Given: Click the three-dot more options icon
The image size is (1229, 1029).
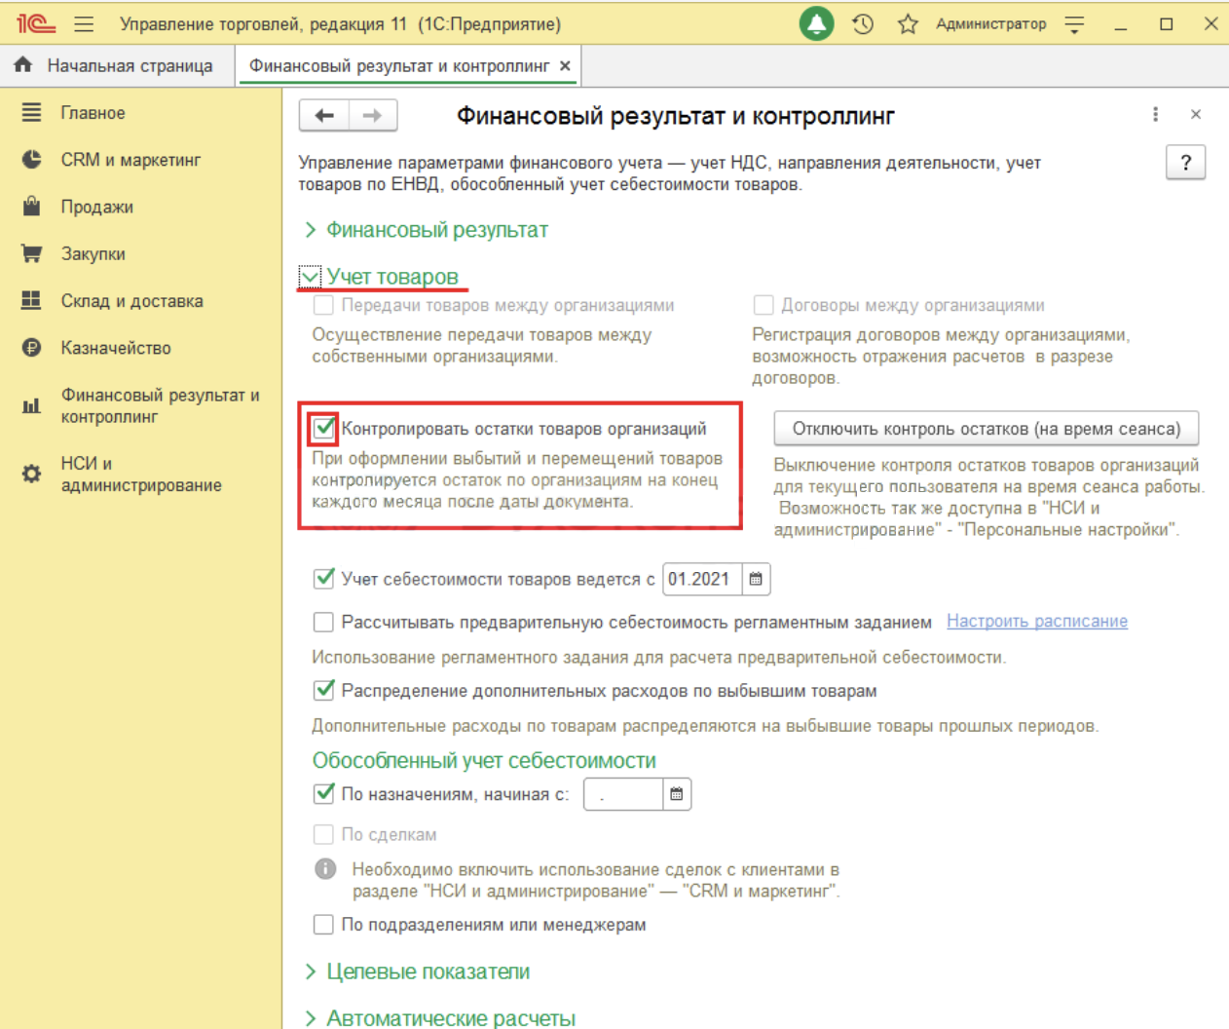Looking at the screenshot, I should pyautogui.click(x=1155, y=115).
